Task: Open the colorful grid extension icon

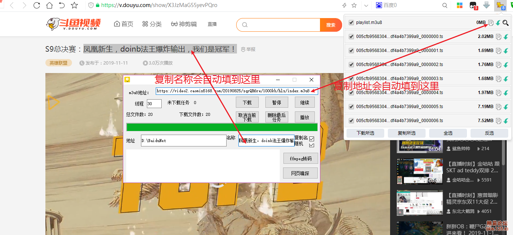Action: pyautogui.click(x=460, y=5)
